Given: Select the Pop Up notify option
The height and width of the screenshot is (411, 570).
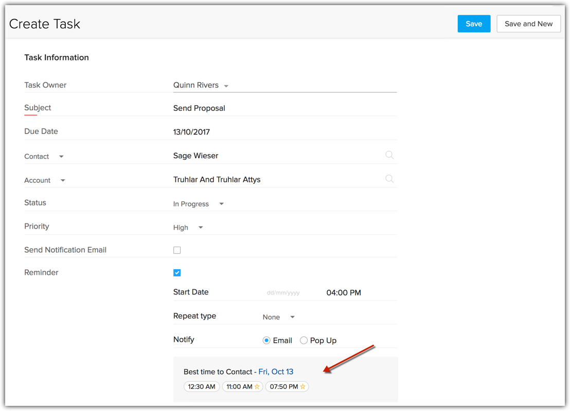Looking at the screenshot, I should 304,341.
